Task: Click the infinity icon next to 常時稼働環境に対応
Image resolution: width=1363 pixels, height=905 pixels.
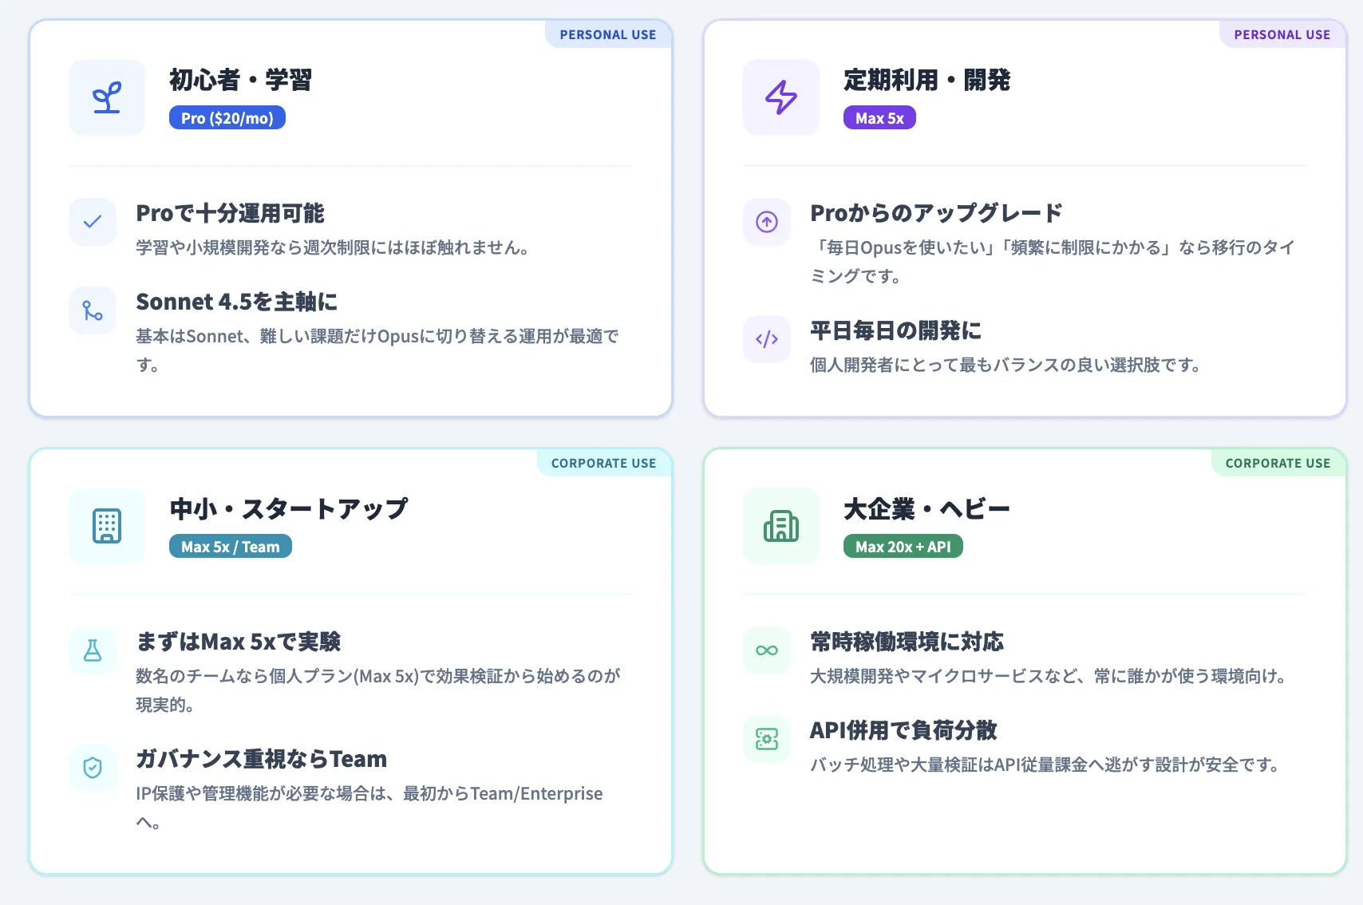Action: 766,650
